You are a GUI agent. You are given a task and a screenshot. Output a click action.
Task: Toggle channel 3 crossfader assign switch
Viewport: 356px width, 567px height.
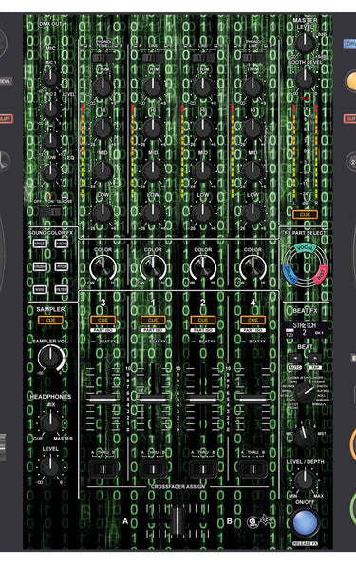point(103,469)
